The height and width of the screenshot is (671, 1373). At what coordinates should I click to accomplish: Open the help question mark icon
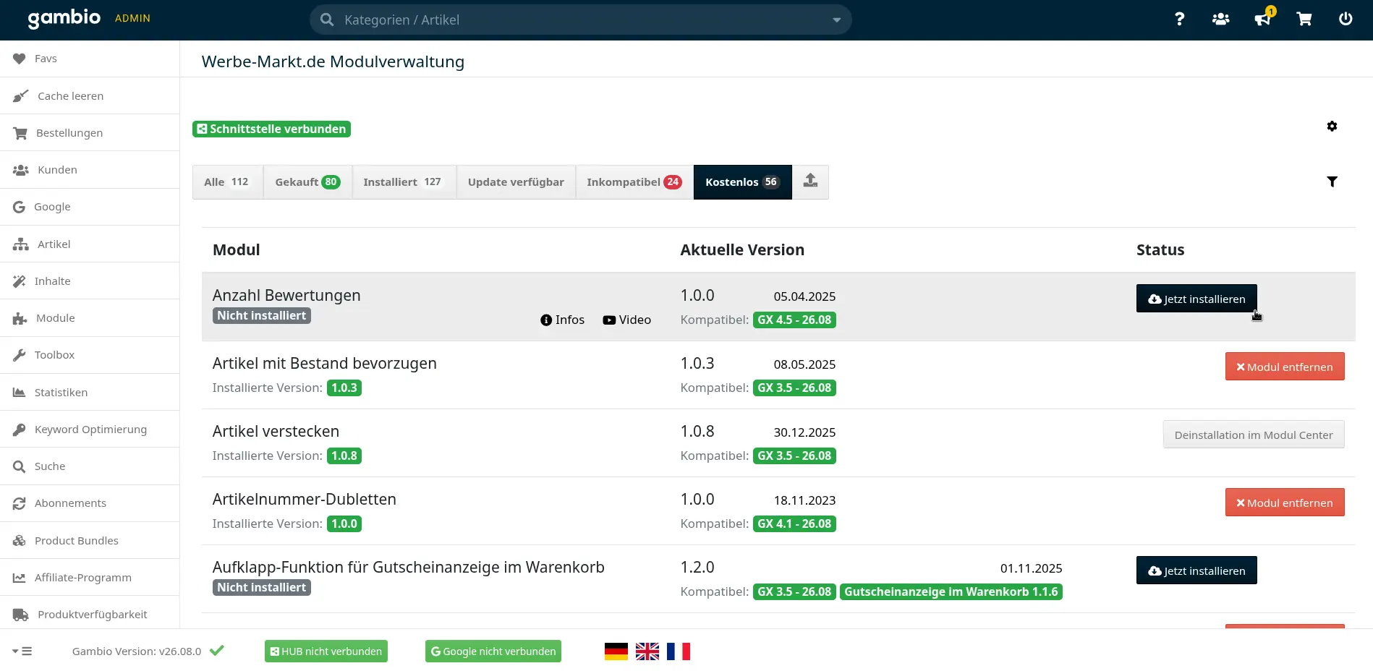coord(1179,20)
